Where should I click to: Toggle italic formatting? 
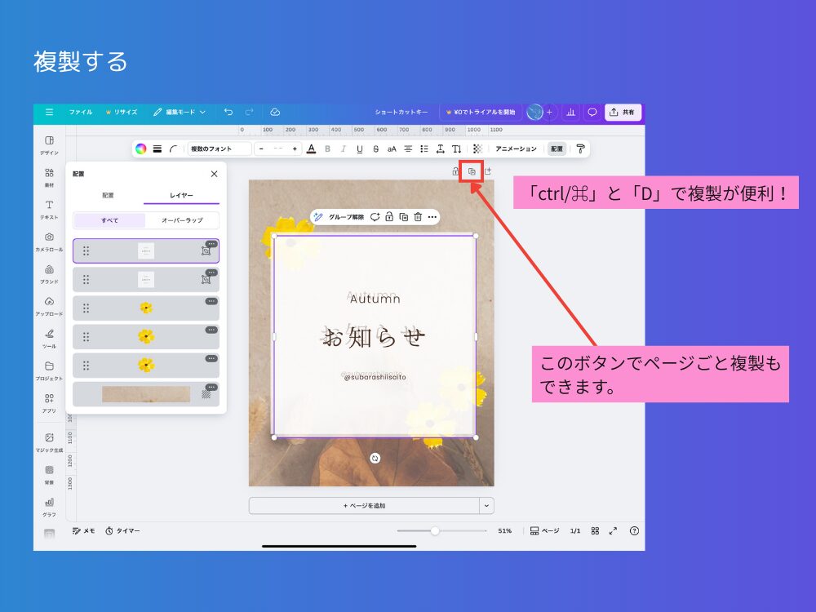[x=343, y=149]
